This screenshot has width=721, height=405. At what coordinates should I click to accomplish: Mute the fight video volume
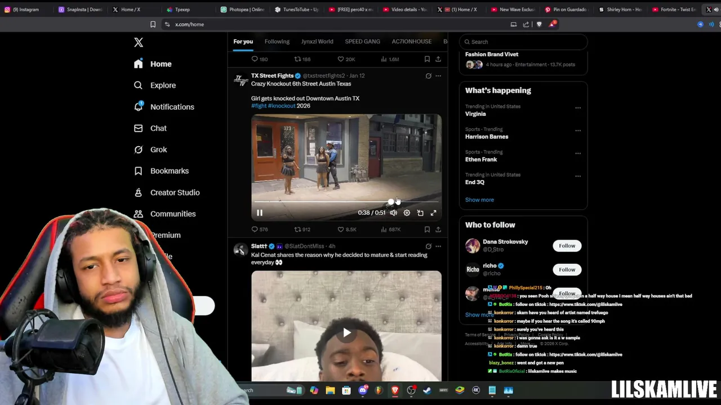coord(393,213)
